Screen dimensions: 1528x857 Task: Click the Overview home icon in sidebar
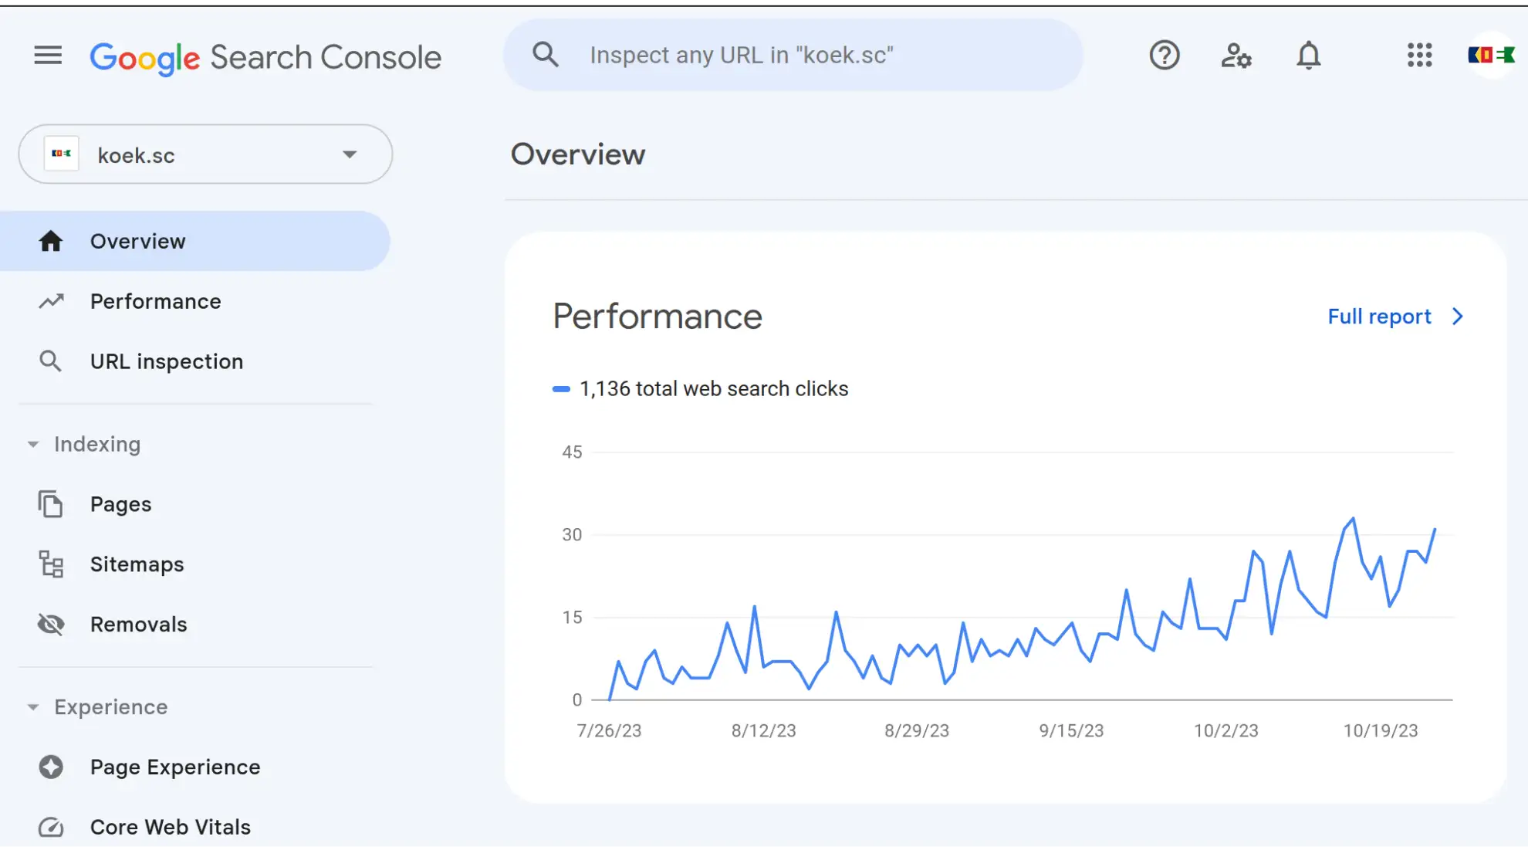pos(50,241)
